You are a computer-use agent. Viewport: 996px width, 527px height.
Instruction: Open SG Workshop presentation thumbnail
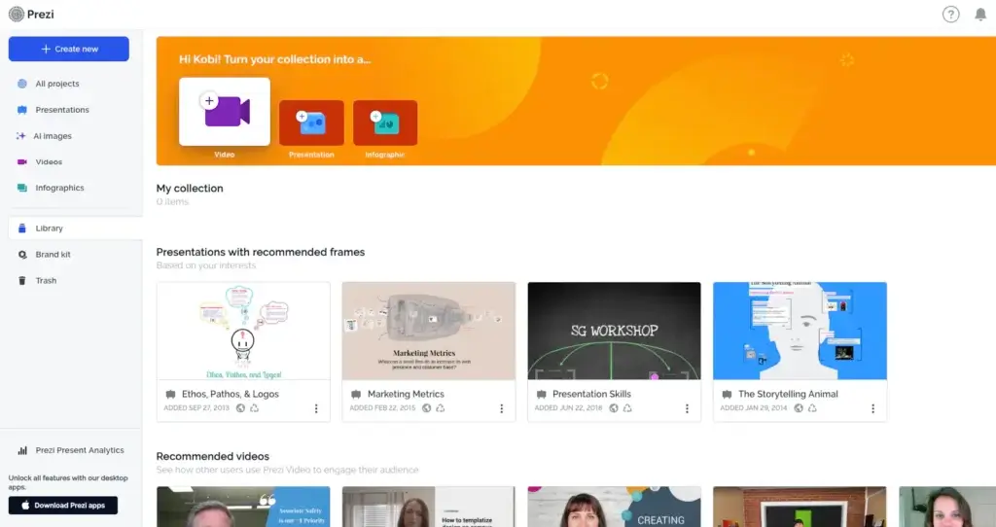pyautogui.click(x=615, y=331)
